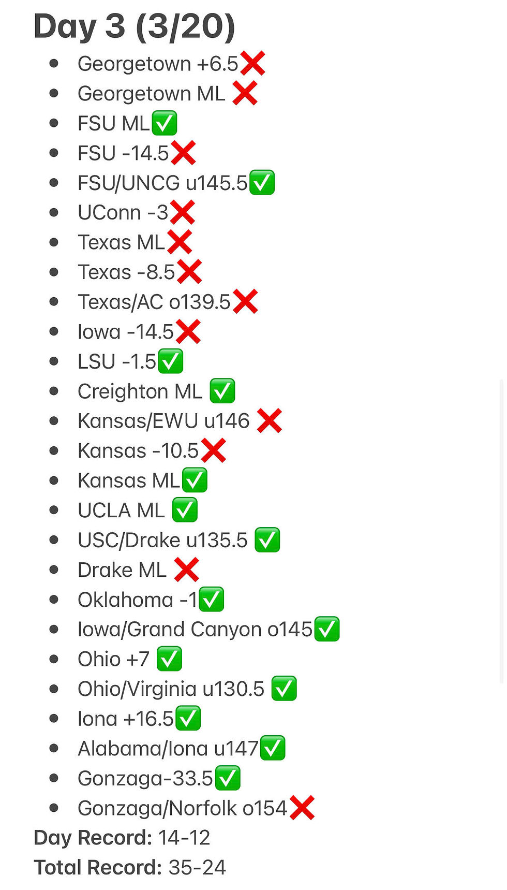Click the red X beside Texas/AC o139.5
Screen dimensions: 507x890
(x=245, y=302)
